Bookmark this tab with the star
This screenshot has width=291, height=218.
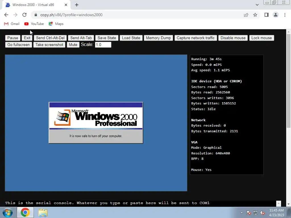coord(255,15)
